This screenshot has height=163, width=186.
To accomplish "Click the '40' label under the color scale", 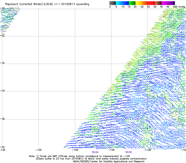I will click(161, 7).
